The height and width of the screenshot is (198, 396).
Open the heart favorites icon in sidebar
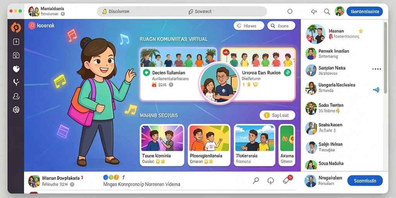16,69
